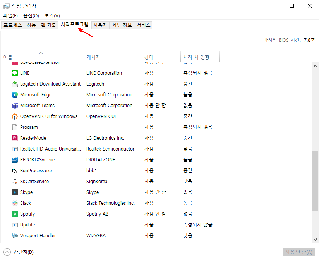This screenshot has height=262, width=319.
Task: Switch to the 사용자 tab
Action: pyautogui.click(x=100, y=25)
